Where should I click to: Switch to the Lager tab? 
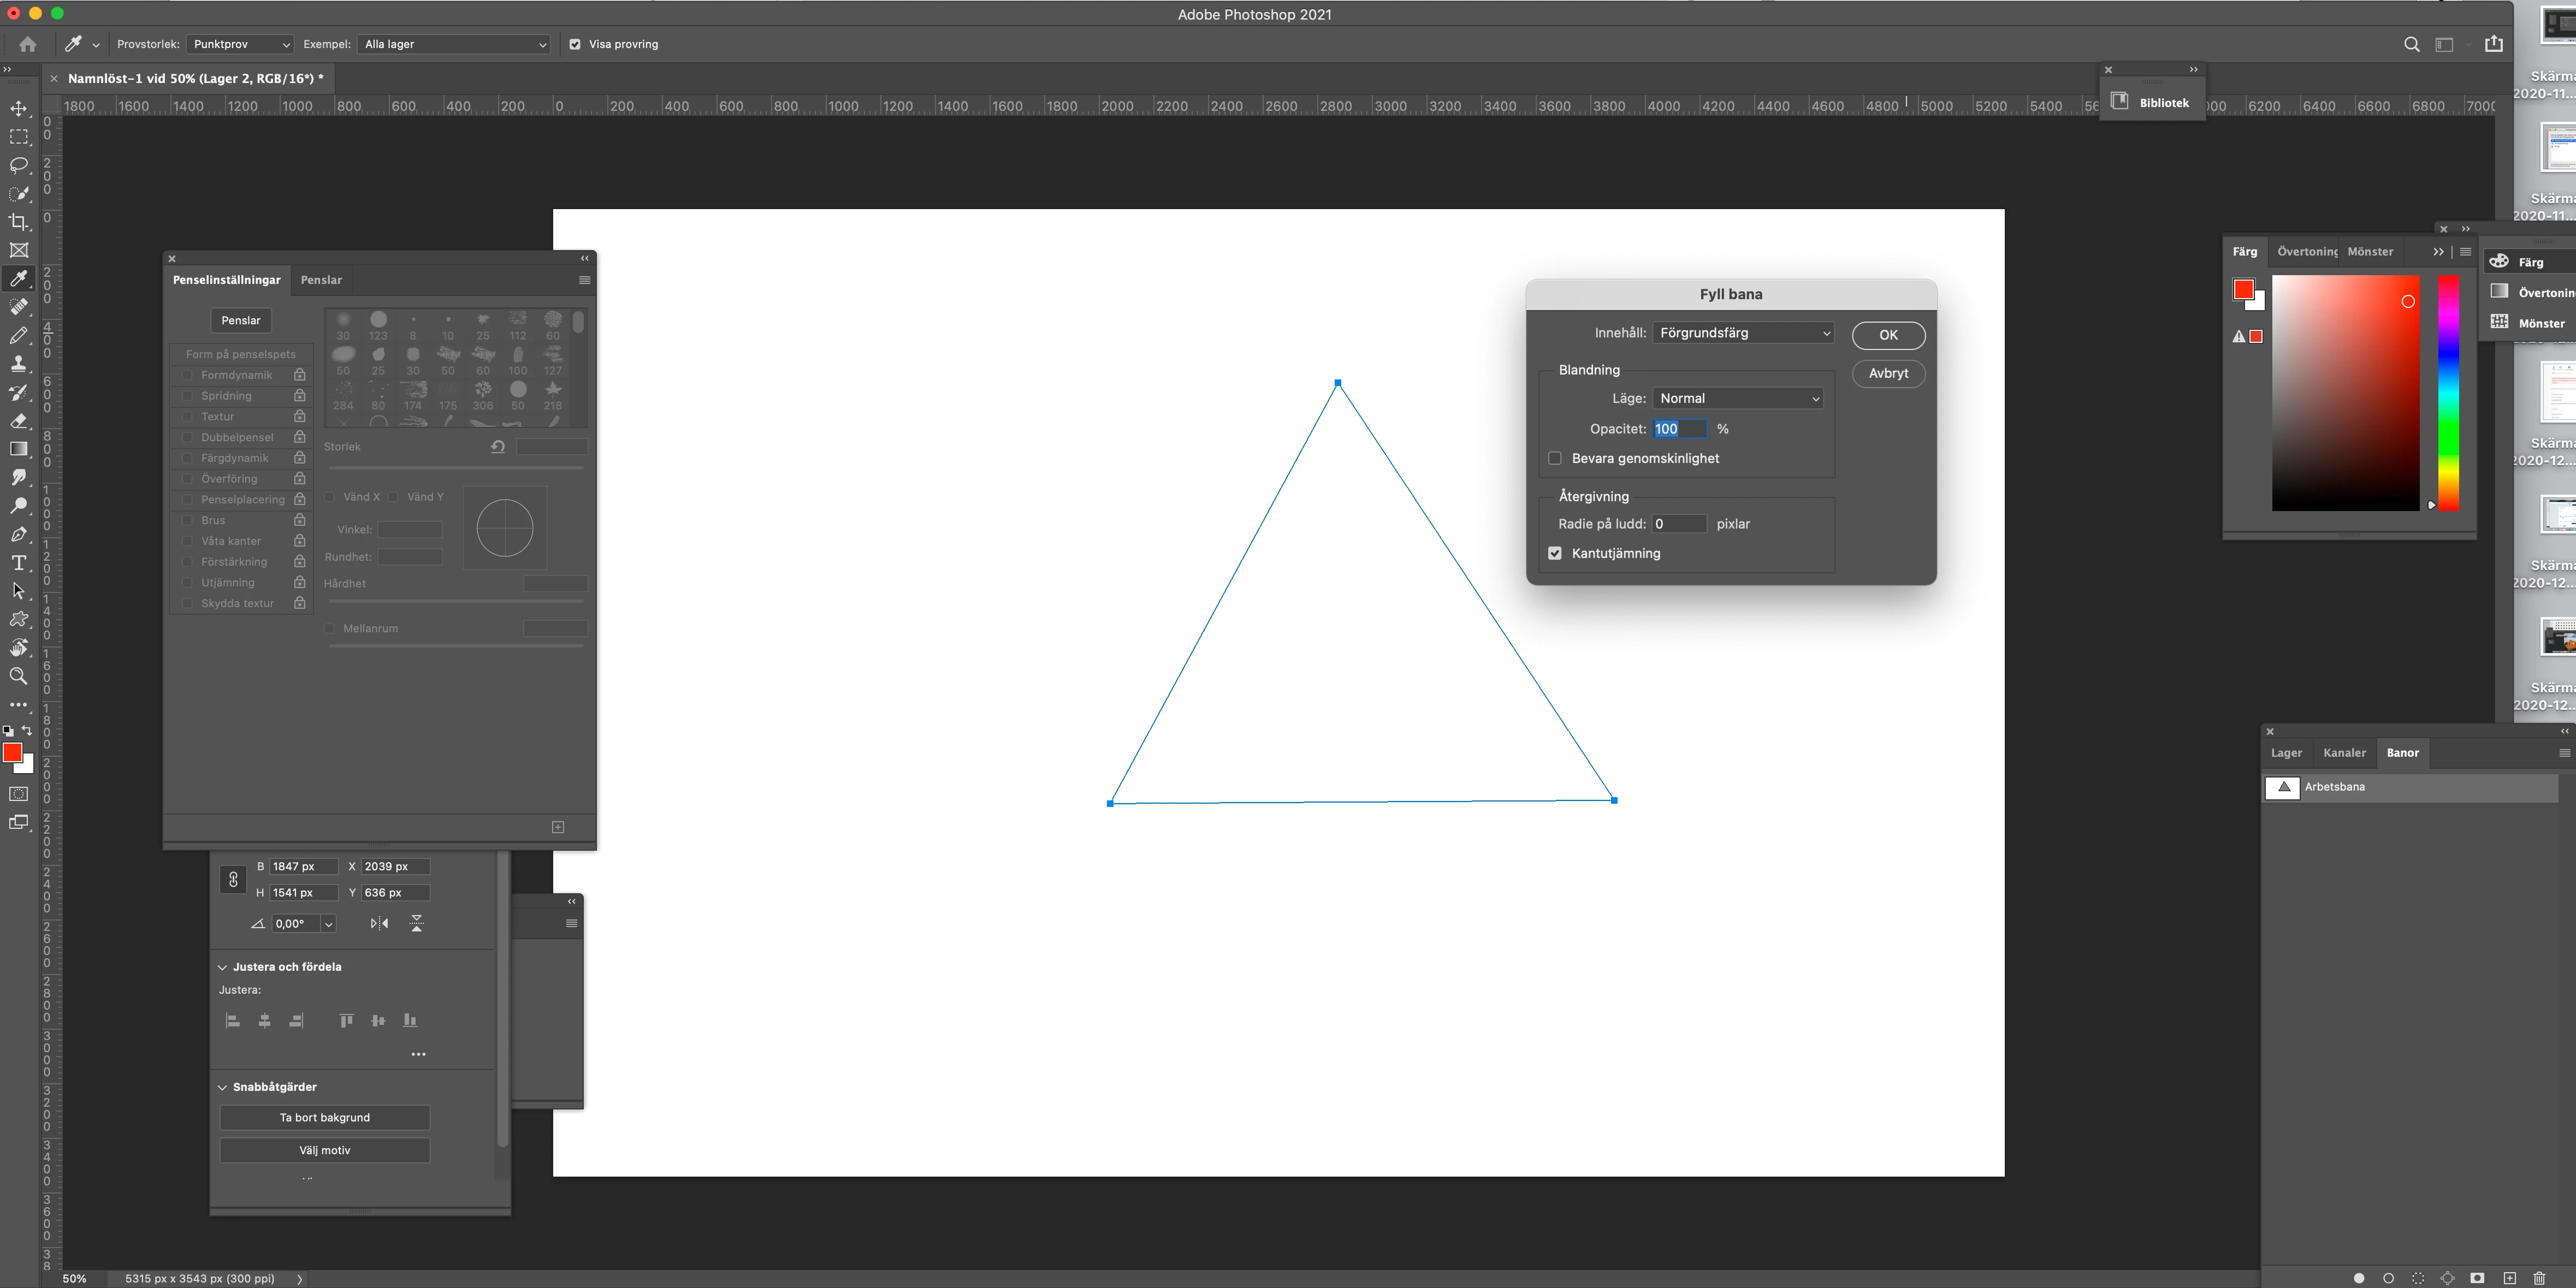click(2286, 753)
